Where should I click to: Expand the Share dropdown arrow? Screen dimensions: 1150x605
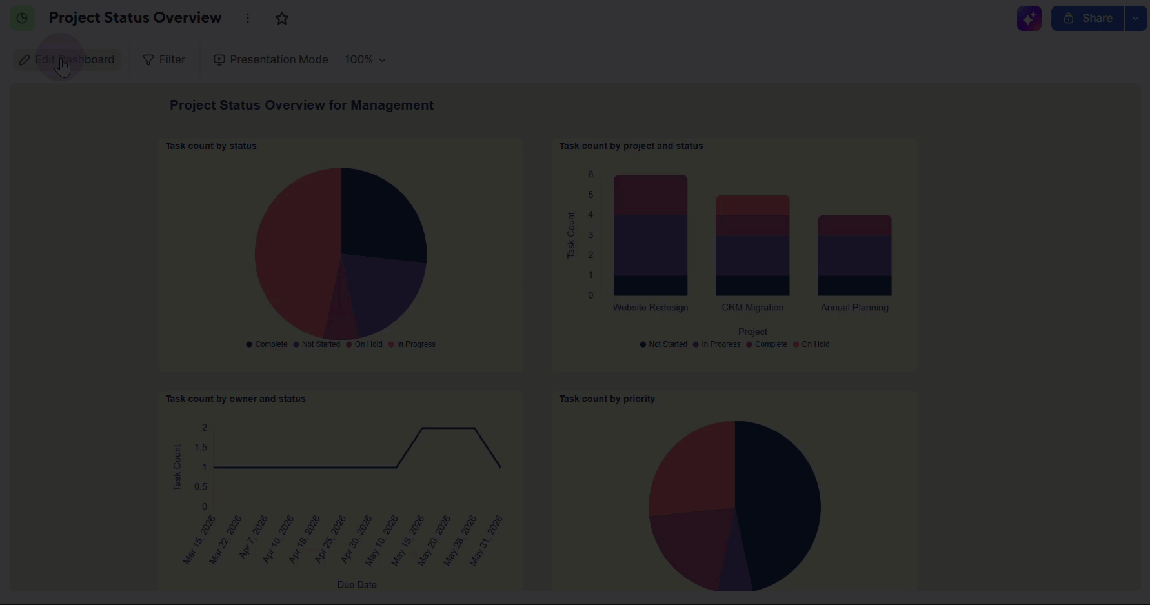(1136, 18)
